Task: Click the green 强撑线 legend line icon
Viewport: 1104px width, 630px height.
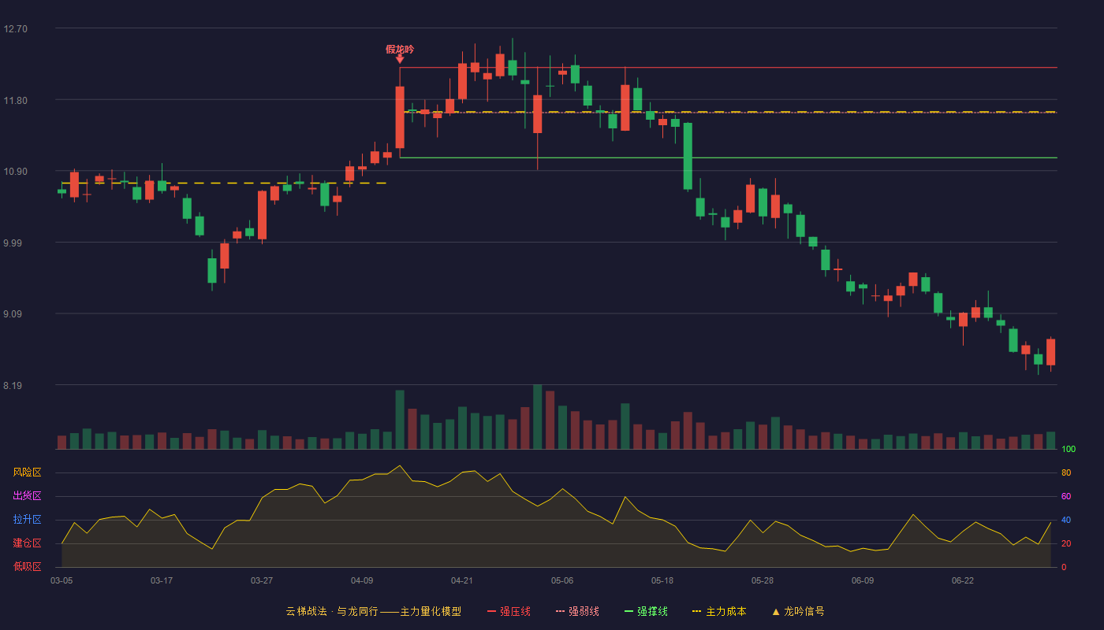Action: pyautogui.click(x=628, y=611)
